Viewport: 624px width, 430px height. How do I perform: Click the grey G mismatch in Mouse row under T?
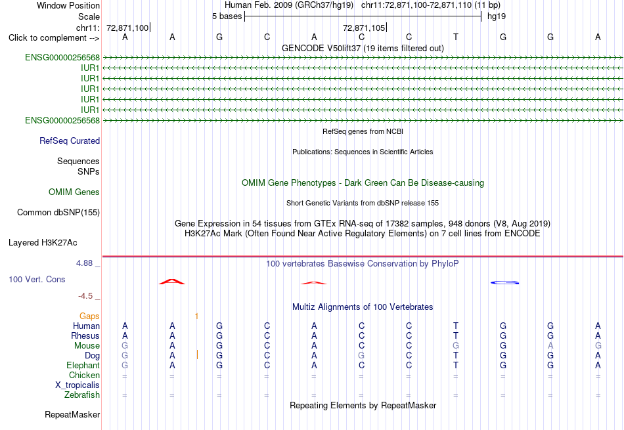[456, 346]
